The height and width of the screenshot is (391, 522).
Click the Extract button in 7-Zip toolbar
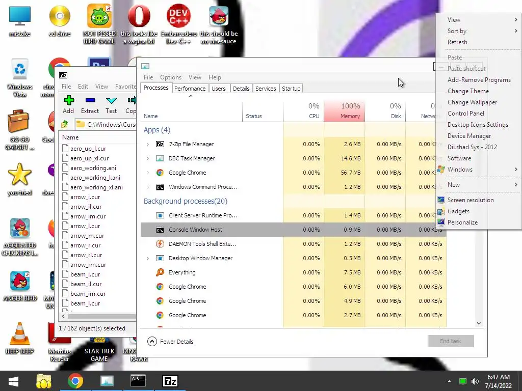[x=90, y=105]
